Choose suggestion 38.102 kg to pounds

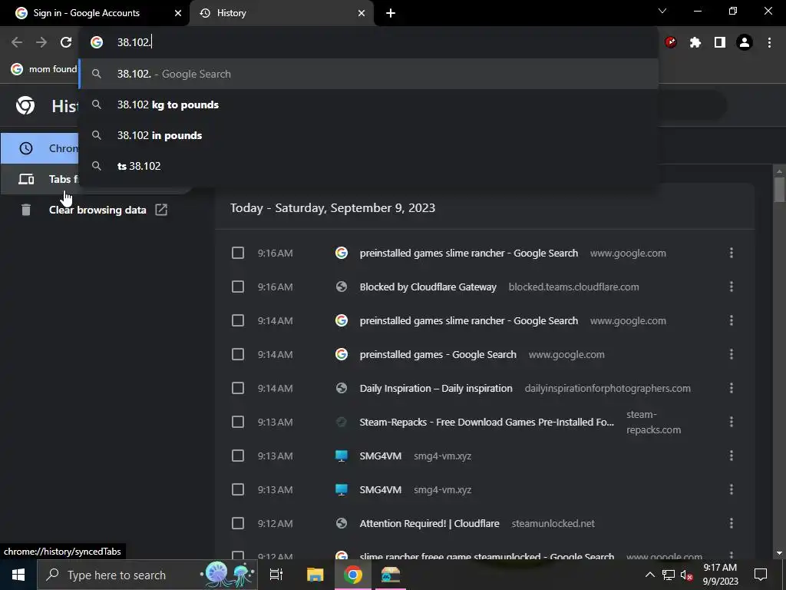coord(368,104)
